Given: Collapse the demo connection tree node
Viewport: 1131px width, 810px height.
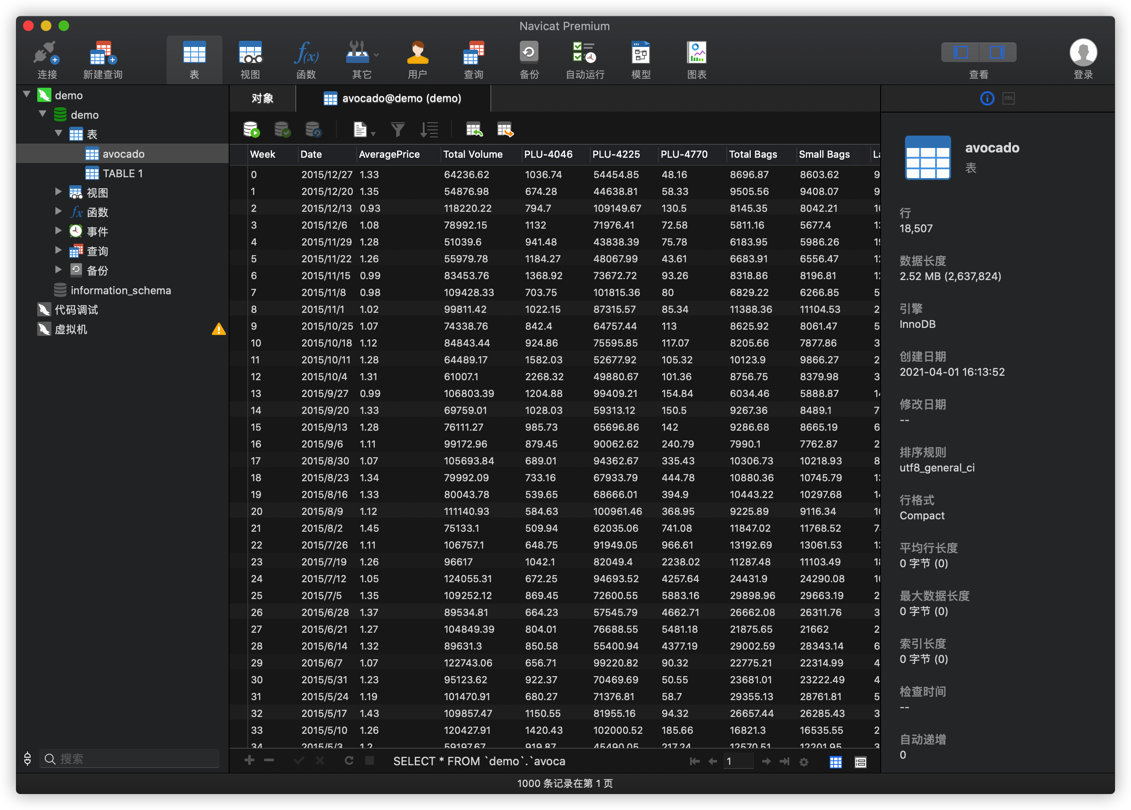Looking at the screenshot, I should pyautogui.click(x=27, y=94).
